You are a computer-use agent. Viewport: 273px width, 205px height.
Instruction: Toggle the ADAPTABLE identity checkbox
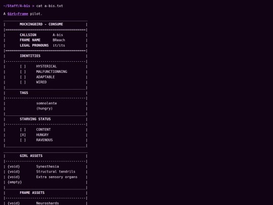tap(23, 77)
